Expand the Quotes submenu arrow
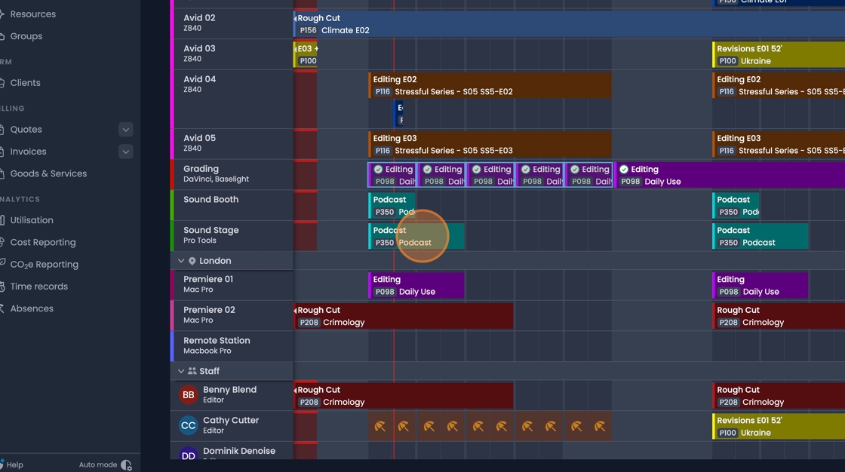The width and height of the screenshot is (845, 472). [x=126, y=130]
